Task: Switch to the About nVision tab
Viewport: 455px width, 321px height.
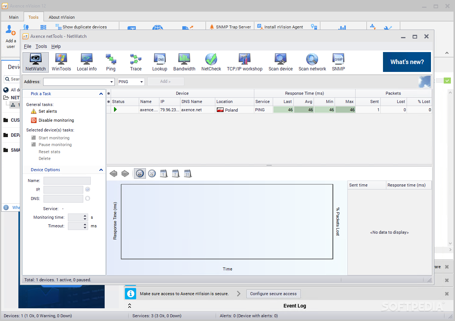Action: pos(62,17)
